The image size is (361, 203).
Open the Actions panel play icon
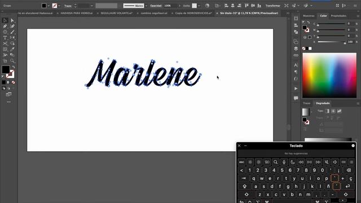296,89
